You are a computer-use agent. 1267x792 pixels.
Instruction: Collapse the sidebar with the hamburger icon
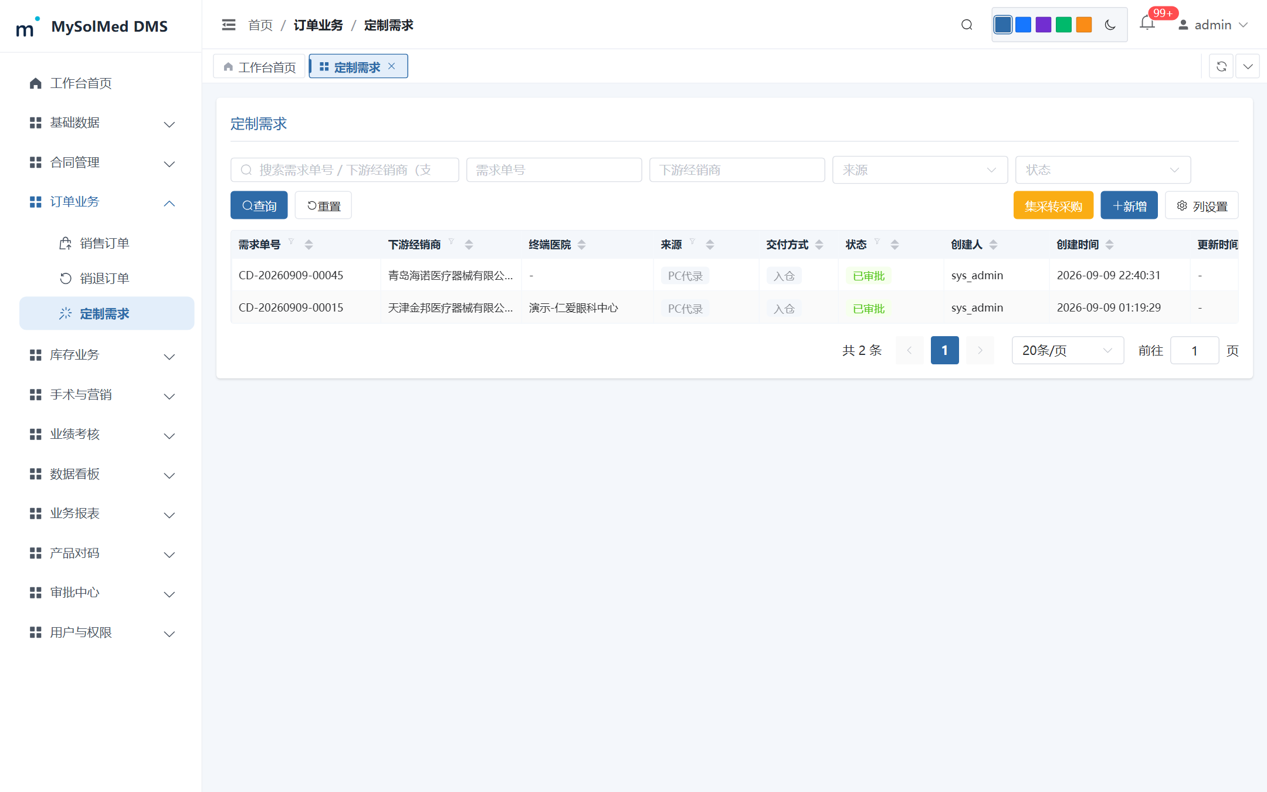click(229, 25)
